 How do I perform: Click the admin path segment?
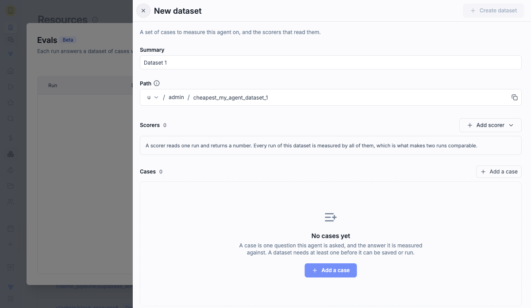coord(176,97)
